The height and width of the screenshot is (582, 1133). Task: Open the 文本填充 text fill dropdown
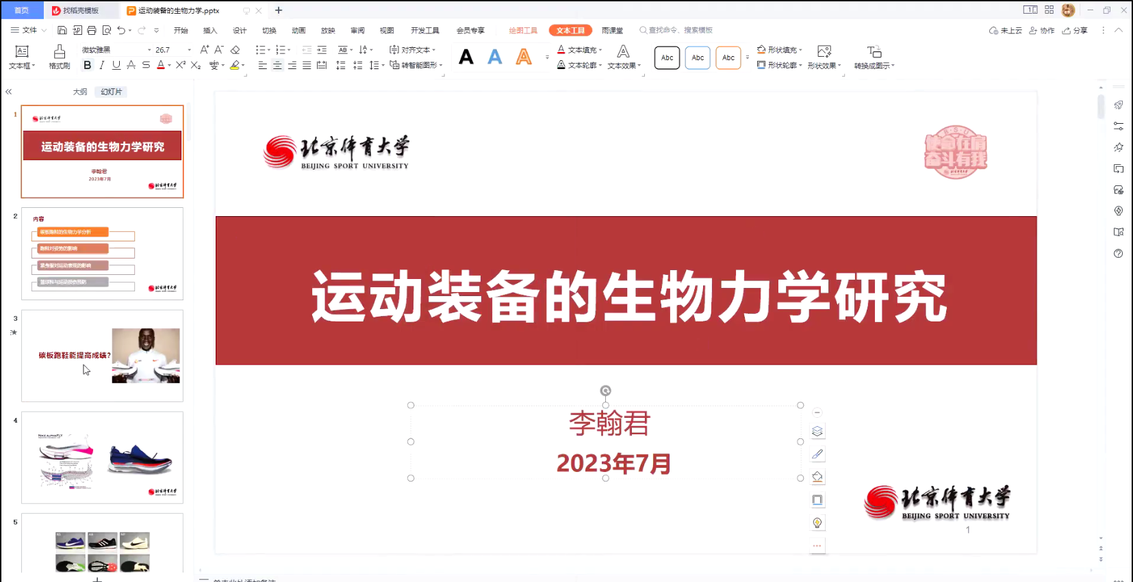600,50
